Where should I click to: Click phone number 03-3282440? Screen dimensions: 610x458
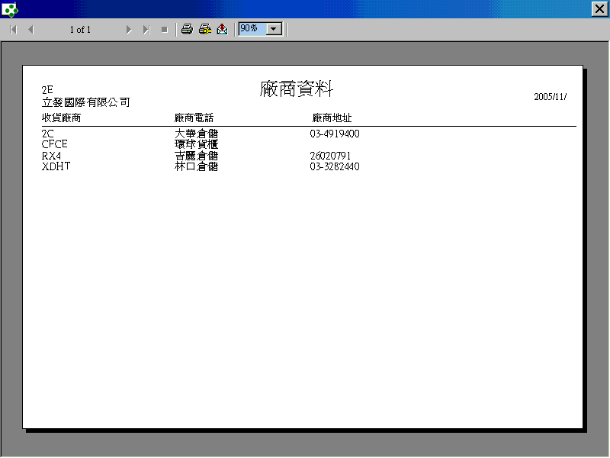pyautogui.click(x=335, y=166)
